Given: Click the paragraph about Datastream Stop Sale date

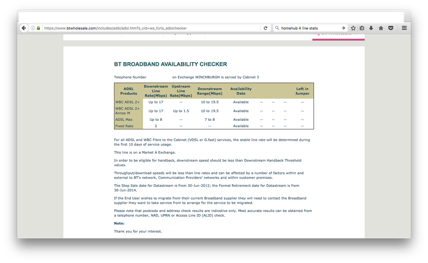Looking at the screenshot, I should pyautogui.click(x=207, y=188).
